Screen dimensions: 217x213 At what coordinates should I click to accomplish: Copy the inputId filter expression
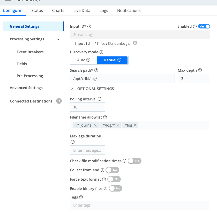[135, 43]
